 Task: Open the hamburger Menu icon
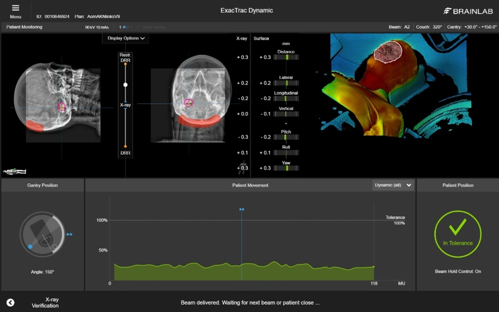click(x=16, y=9)
